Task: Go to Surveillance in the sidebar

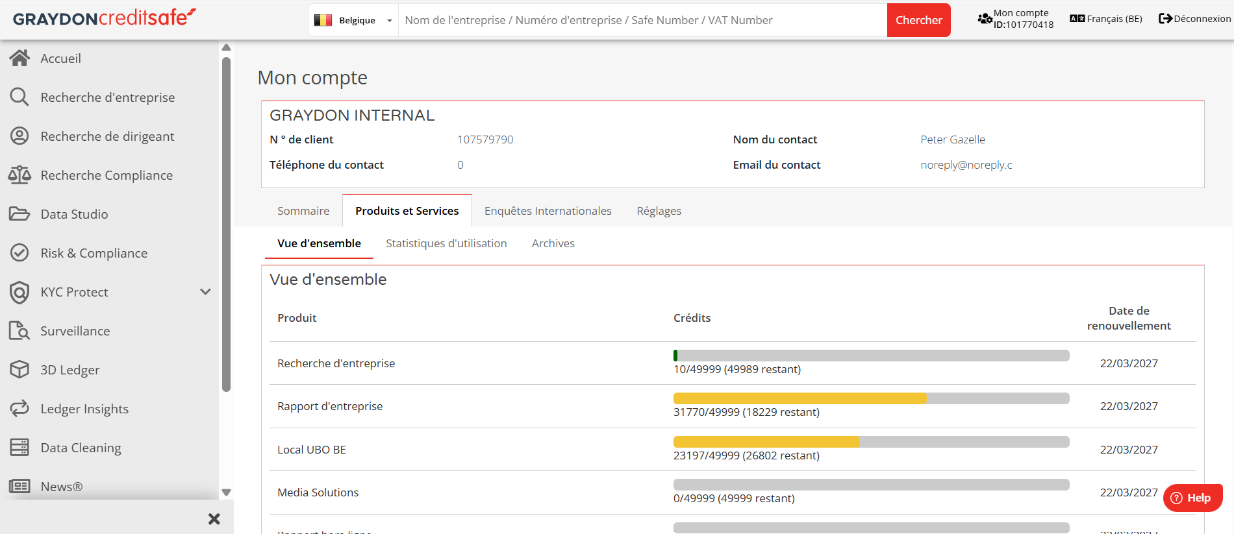Action: [x=75, y=331]
